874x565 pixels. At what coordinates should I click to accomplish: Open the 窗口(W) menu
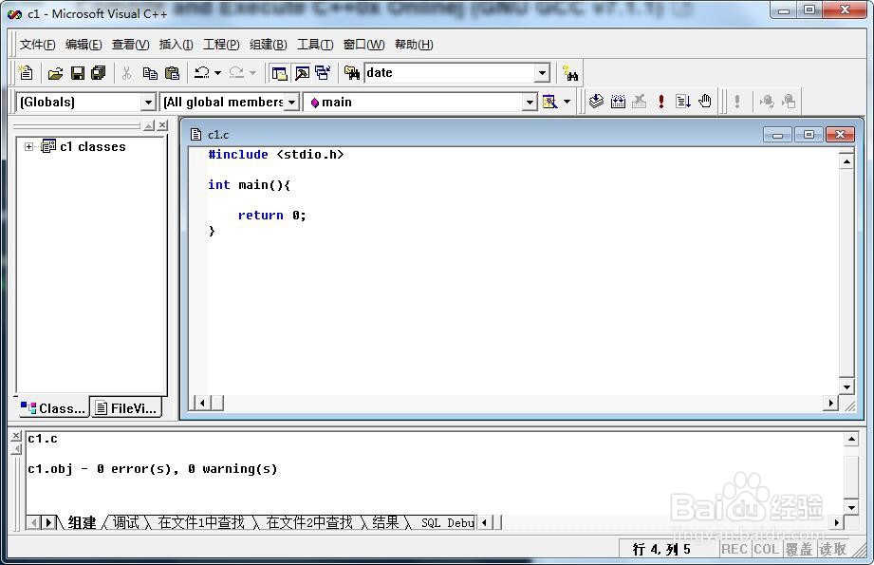click(x=363, y=44)
